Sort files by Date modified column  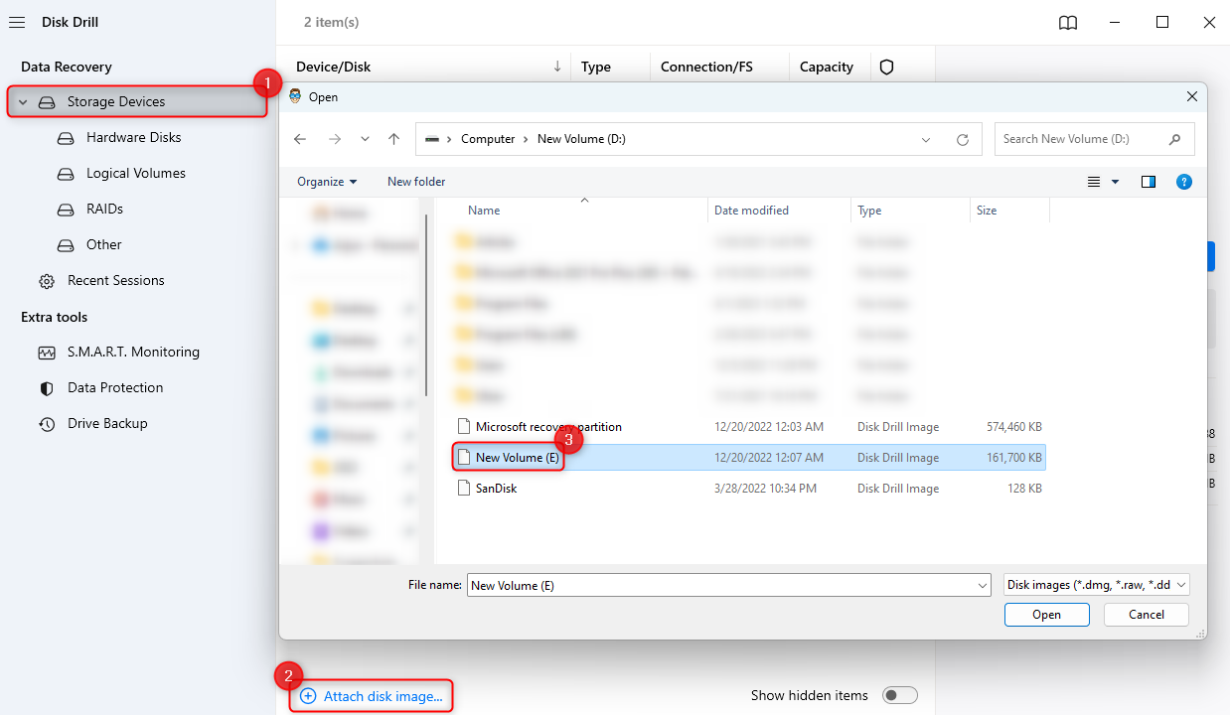click(751, 211)
